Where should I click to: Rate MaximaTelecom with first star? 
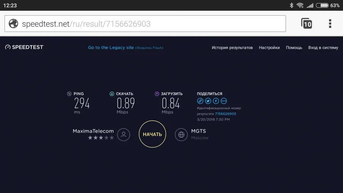pos(90,138)
